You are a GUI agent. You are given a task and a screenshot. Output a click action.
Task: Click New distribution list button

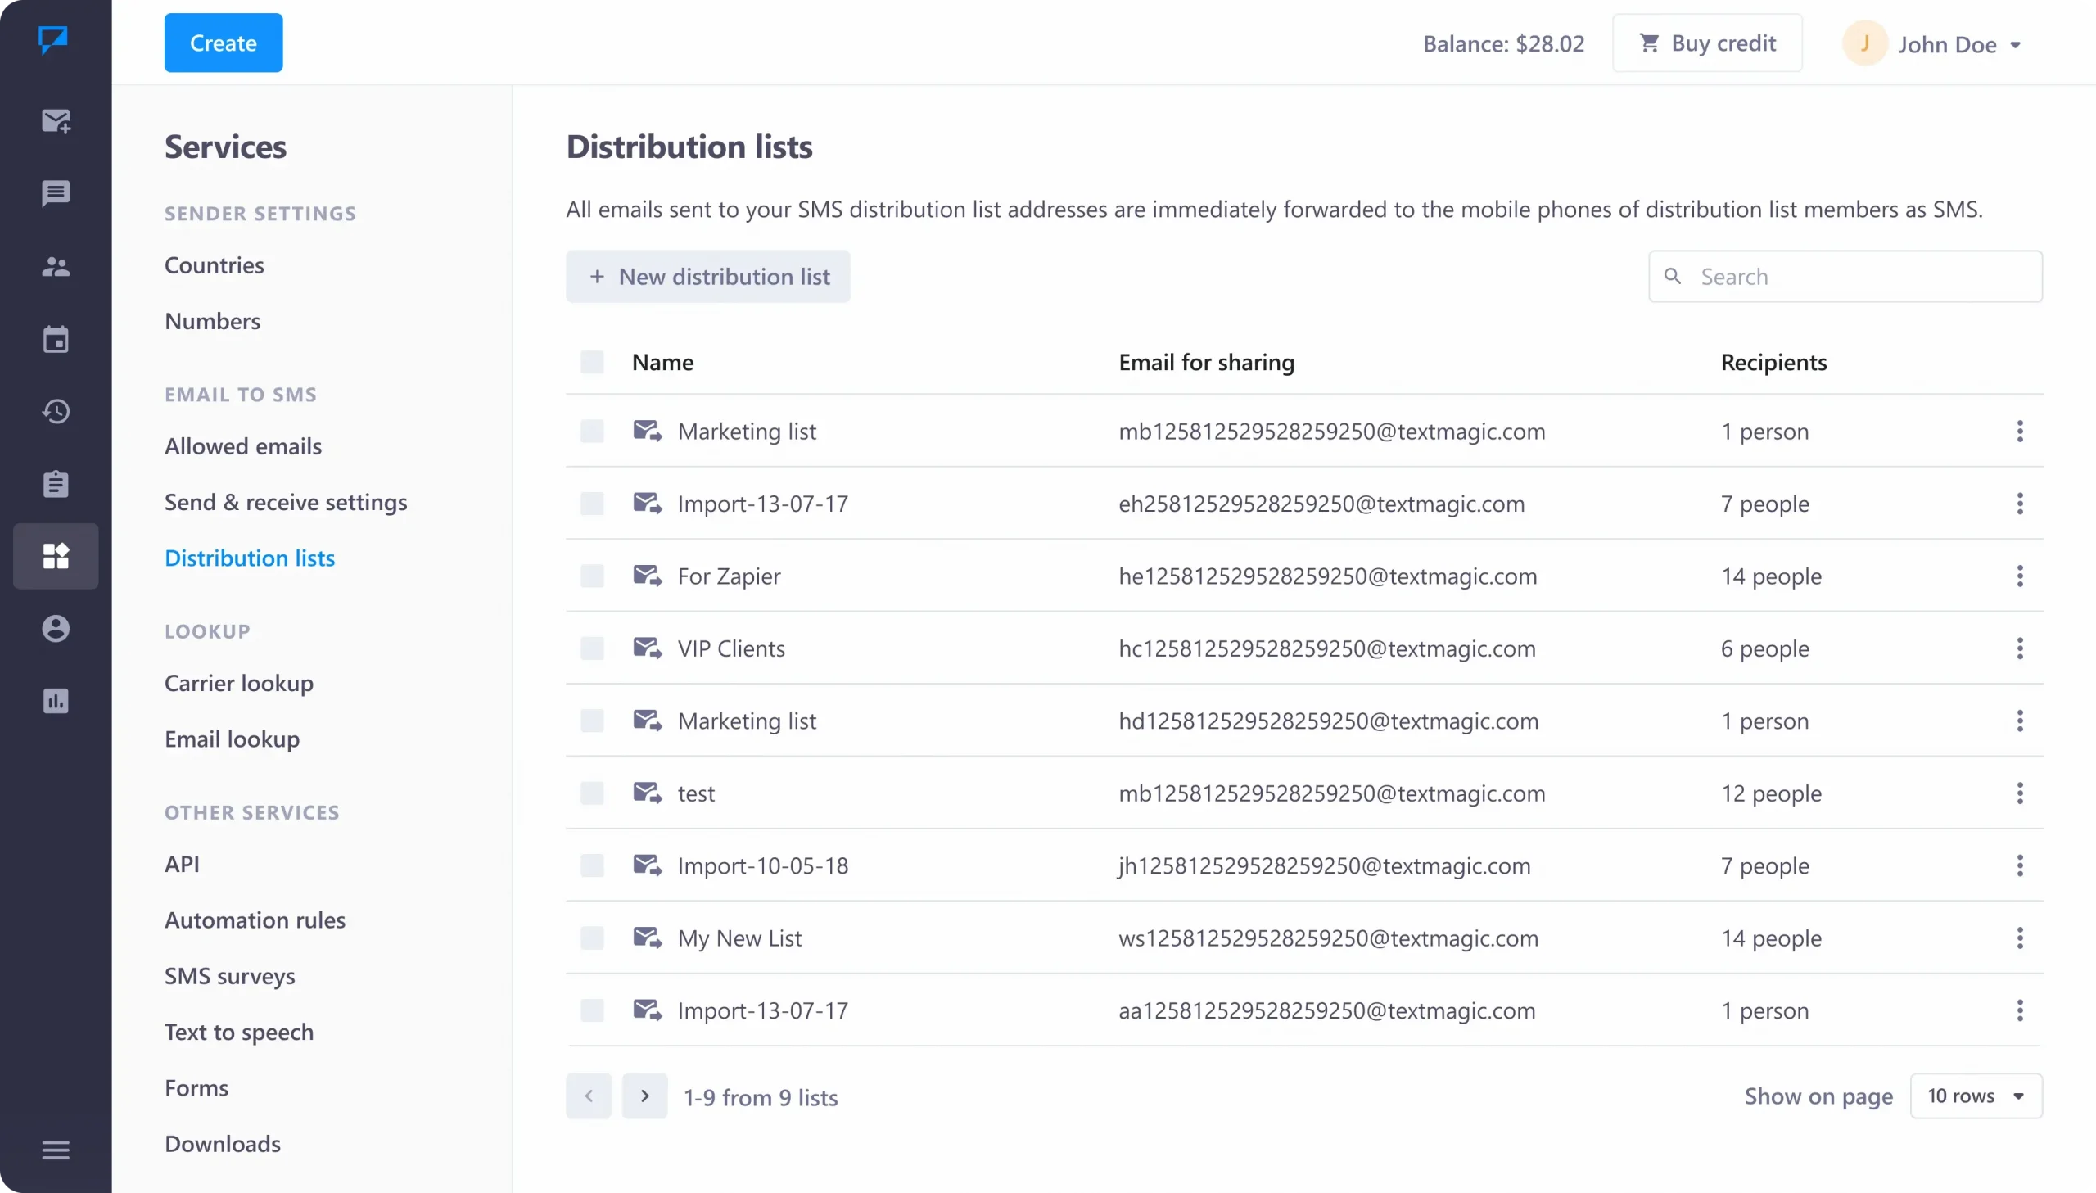point(707,276)
